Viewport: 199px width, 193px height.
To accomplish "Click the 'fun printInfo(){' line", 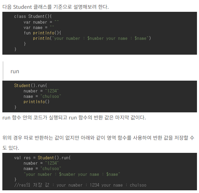I will (x=42, y=33).
